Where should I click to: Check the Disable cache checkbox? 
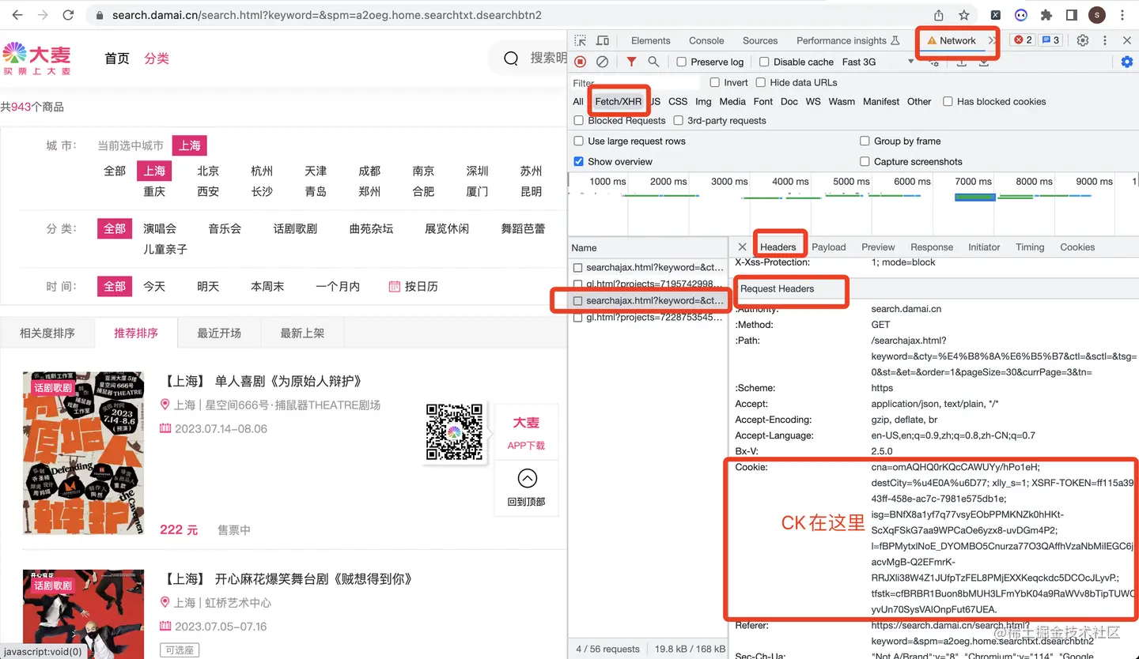tap(764, 61)
